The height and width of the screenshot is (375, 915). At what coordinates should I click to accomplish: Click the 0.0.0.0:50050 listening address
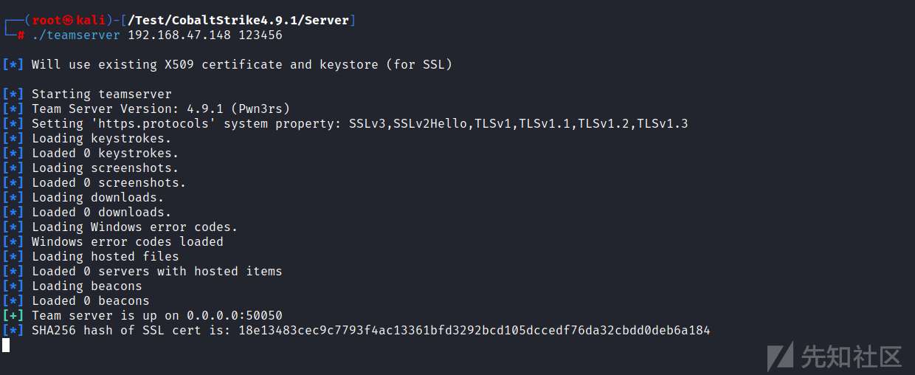(235, 315)
